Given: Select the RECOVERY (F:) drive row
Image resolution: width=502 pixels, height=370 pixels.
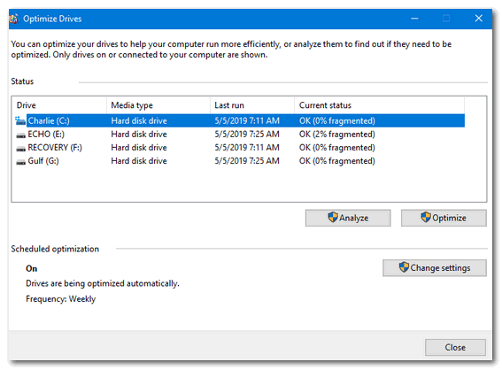Looking at the screenshot, I should (x=239, y=148).
